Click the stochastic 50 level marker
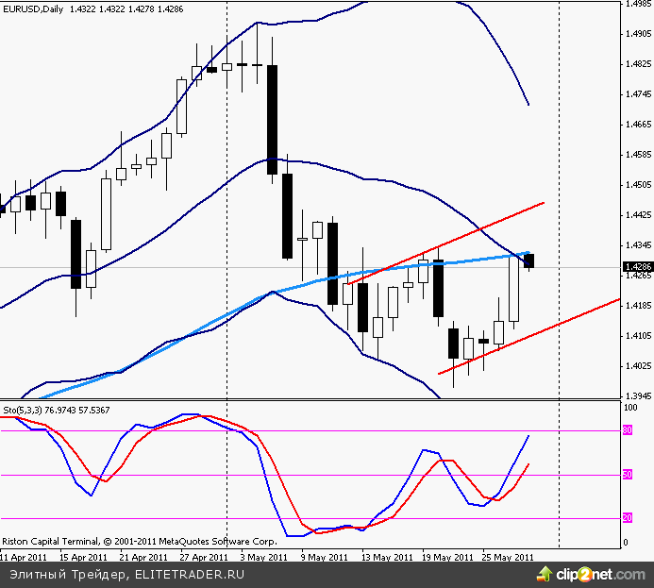Image resolution: width=654 pixels, height=588 pixels. click(x=627, y=475)
